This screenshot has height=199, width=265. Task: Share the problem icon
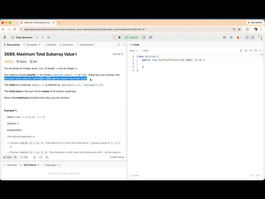click(41, 157)
